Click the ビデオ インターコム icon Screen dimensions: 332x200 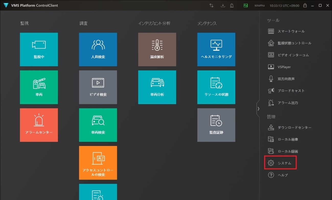click(x=271, y=55)
